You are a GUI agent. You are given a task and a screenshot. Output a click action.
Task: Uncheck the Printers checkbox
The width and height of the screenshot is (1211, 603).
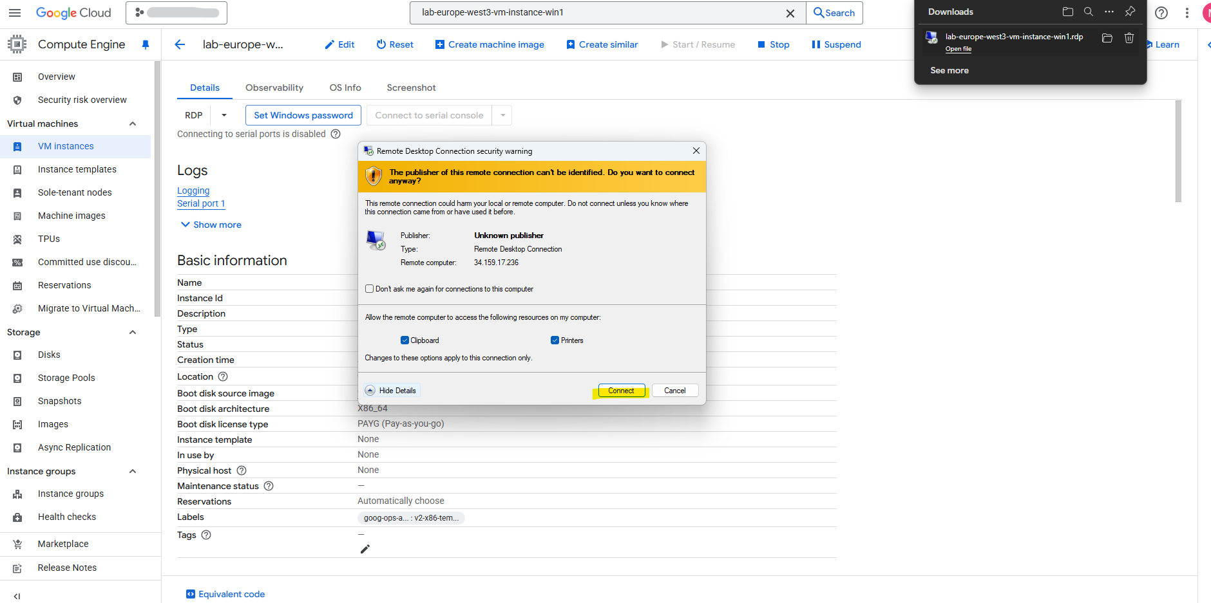[555, 340]
